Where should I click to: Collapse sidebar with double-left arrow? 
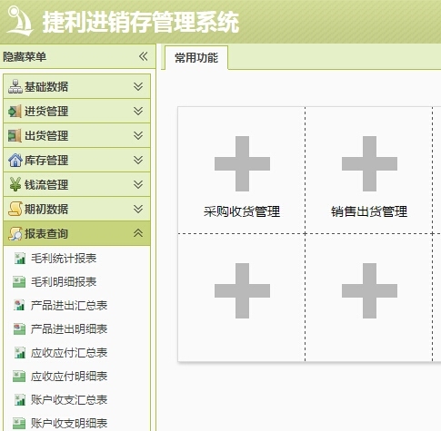(143, 56)
